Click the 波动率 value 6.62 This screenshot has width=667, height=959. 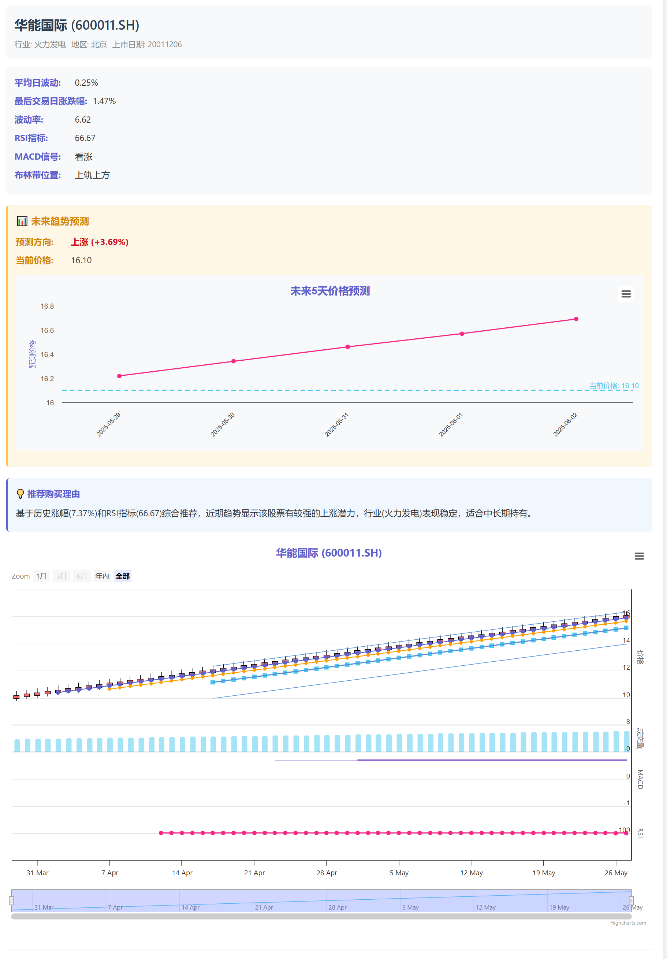click(x=83, y=119)
